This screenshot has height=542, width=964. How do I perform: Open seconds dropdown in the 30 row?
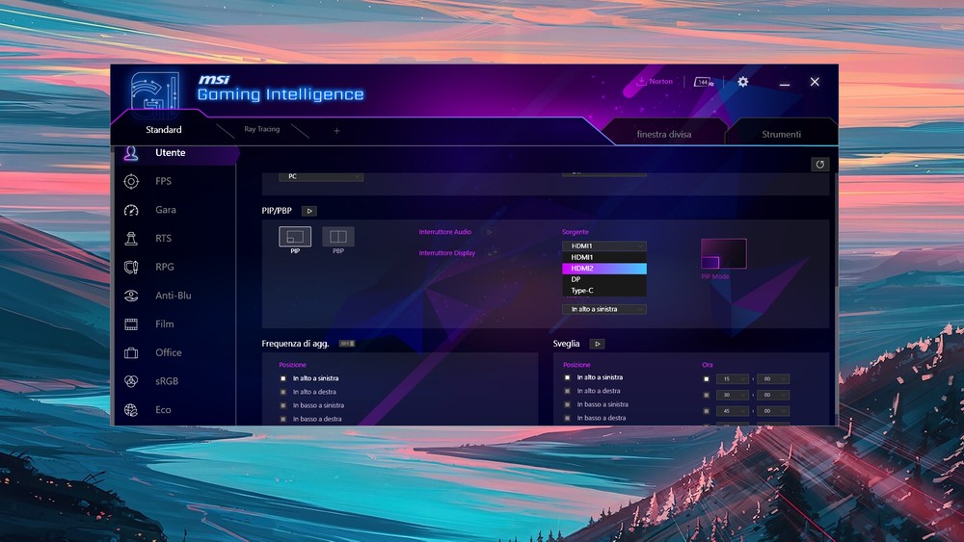773,396
